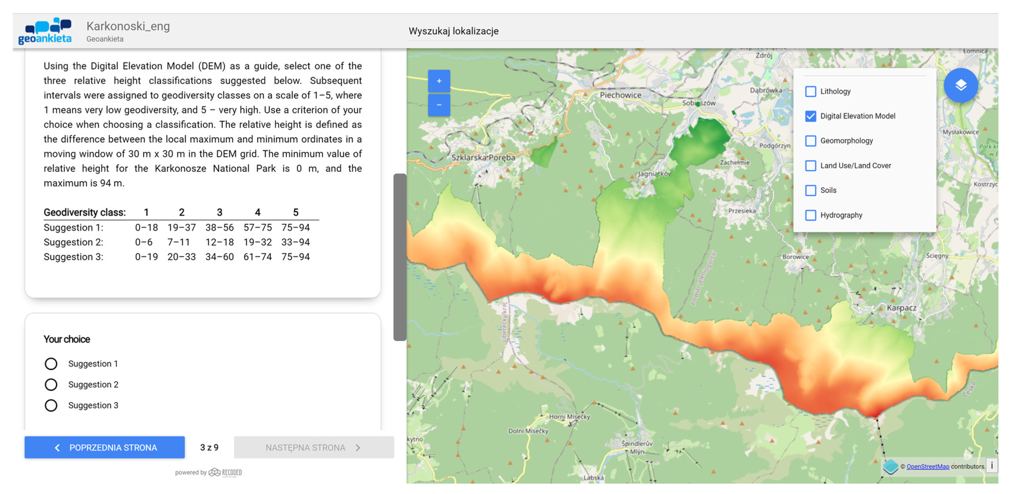Open the OpenStreetMap attribution link
Screen dimensions: 1011x494
tap(927, 466)
